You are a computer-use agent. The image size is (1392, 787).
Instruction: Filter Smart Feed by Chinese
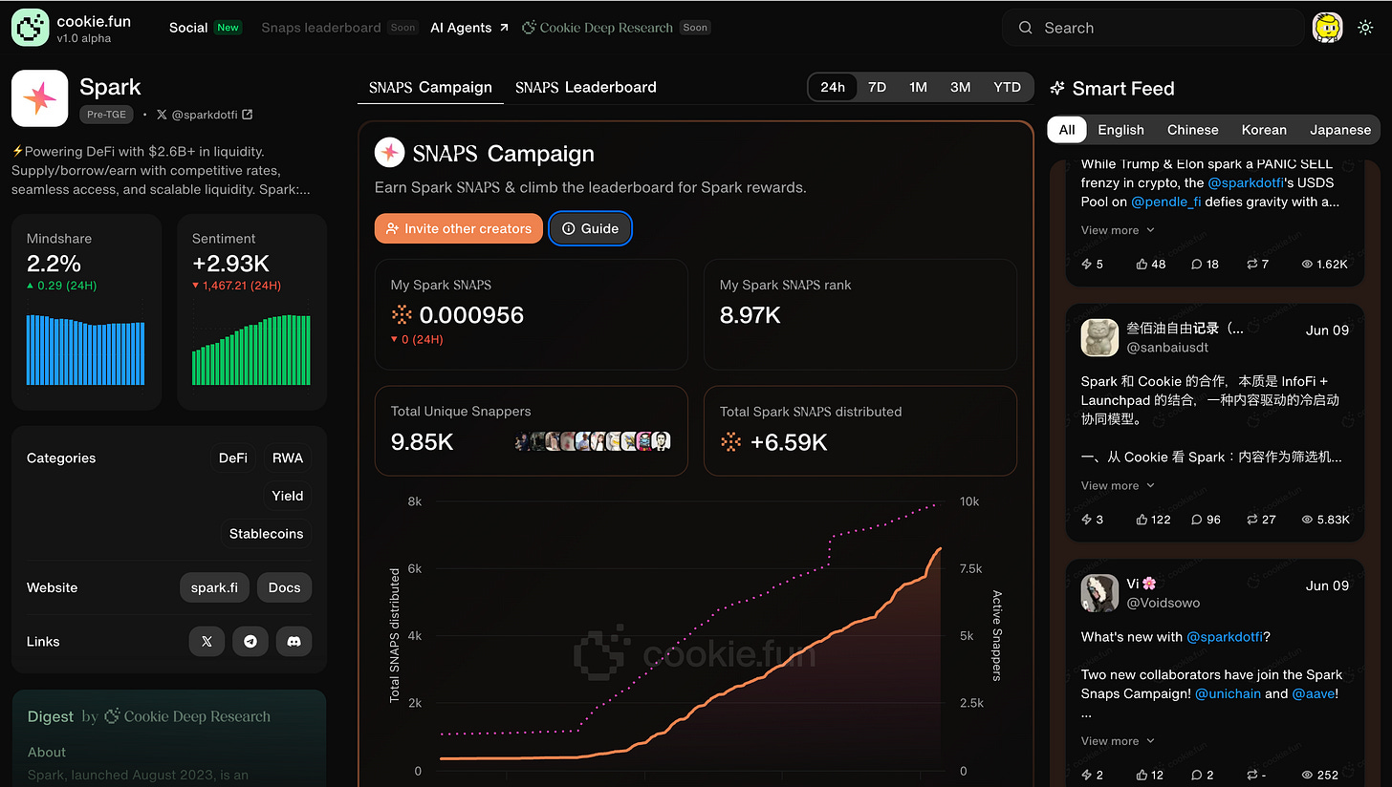click(x=1192, y=130)
